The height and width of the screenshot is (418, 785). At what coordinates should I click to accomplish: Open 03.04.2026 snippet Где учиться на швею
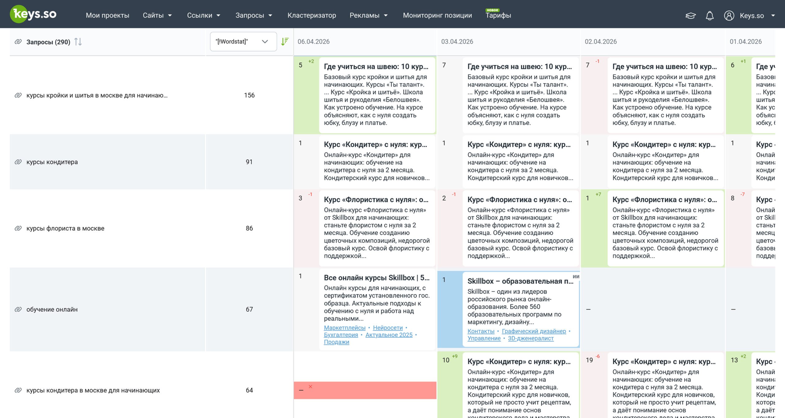pos(521,95)
